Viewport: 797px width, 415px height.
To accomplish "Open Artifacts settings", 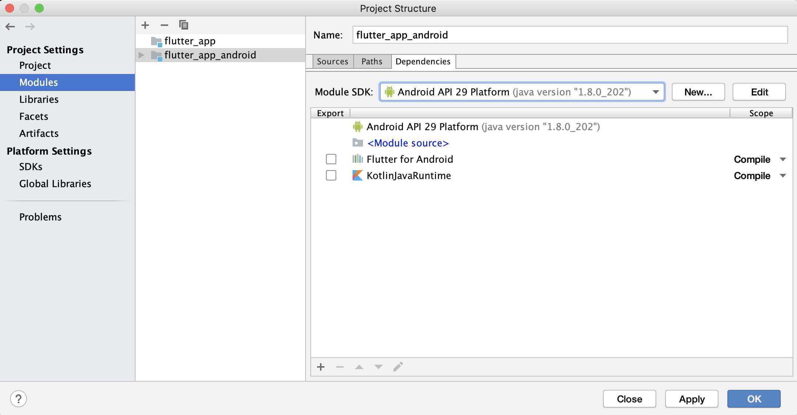I will 39,134.
